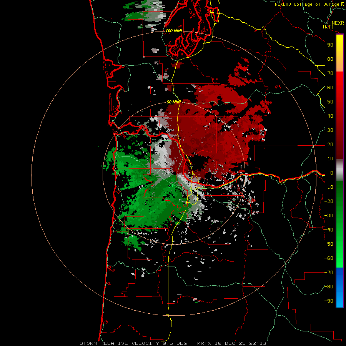Image resolution: width=346 pixels, height=346 pixels.
Task: Click the 0 value on velocity scale
Action: 332,173
